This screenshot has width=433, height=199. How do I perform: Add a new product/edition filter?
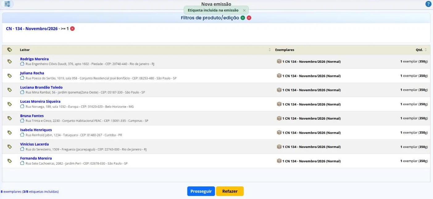(243, 18)
